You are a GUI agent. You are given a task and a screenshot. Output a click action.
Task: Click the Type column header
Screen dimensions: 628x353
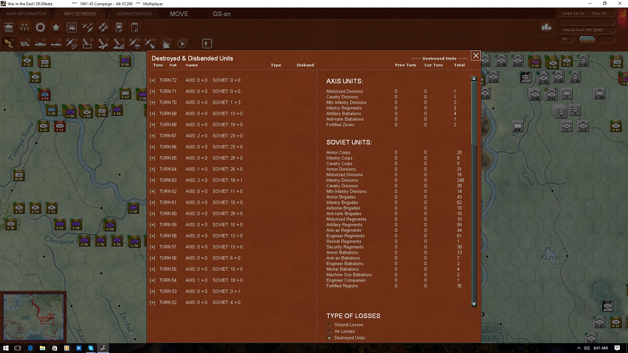[x=276, y=65]
